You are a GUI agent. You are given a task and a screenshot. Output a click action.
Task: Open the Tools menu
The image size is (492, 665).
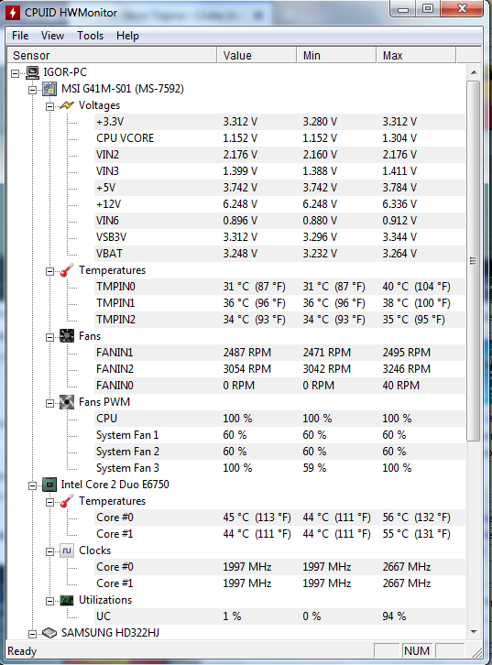[x=90, y=36]
